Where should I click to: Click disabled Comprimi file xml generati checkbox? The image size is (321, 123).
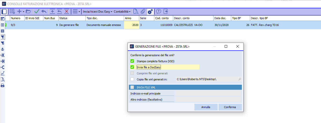[132, 73]
